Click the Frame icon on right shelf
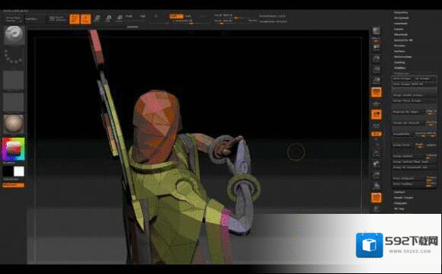This screenshot has width=442, height=274. click(x=376, y=153)
